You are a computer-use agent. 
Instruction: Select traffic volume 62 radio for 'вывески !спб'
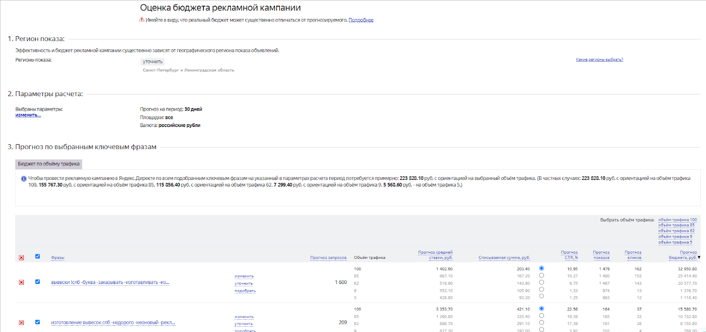[x=541, y=282]
